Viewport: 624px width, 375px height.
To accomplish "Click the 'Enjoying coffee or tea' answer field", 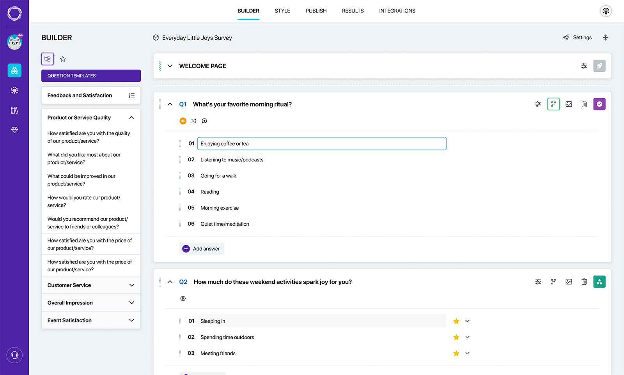I will click(321, 143).
